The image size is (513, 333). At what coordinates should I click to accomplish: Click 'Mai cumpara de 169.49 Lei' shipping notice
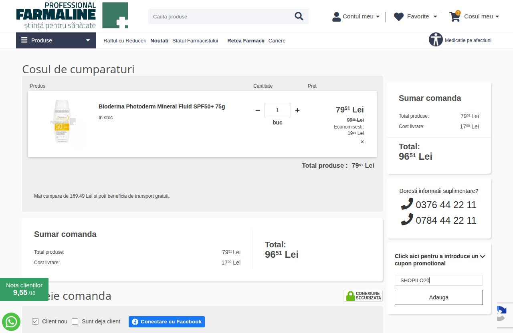[102, 196]
